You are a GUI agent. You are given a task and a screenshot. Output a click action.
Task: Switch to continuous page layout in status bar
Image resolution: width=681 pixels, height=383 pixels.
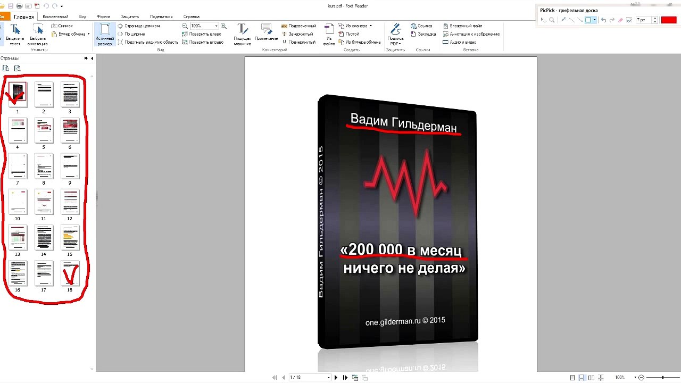click(x=582, y=378)
